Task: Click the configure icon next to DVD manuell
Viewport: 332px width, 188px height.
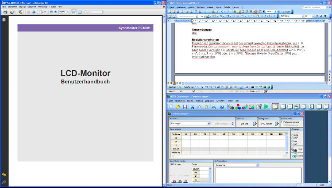Action: pyautogui.click(x=277, y=124)
